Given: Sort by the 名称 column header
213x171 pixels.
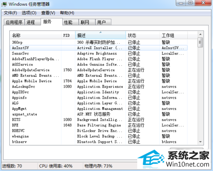Looking at the screenshot, I should [35, 35].
